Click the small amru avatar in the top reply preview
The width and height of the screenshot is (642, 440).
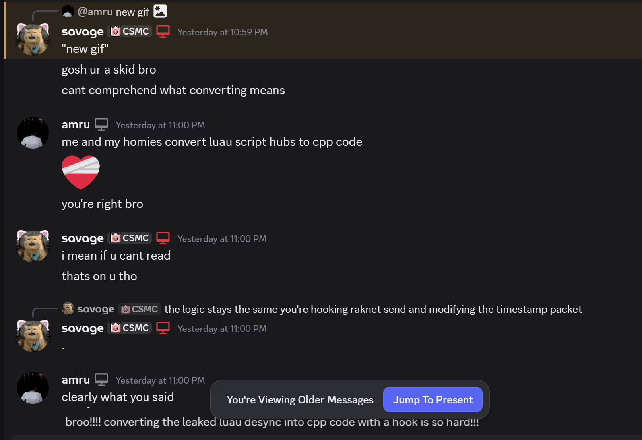click(x=68, y=11)
